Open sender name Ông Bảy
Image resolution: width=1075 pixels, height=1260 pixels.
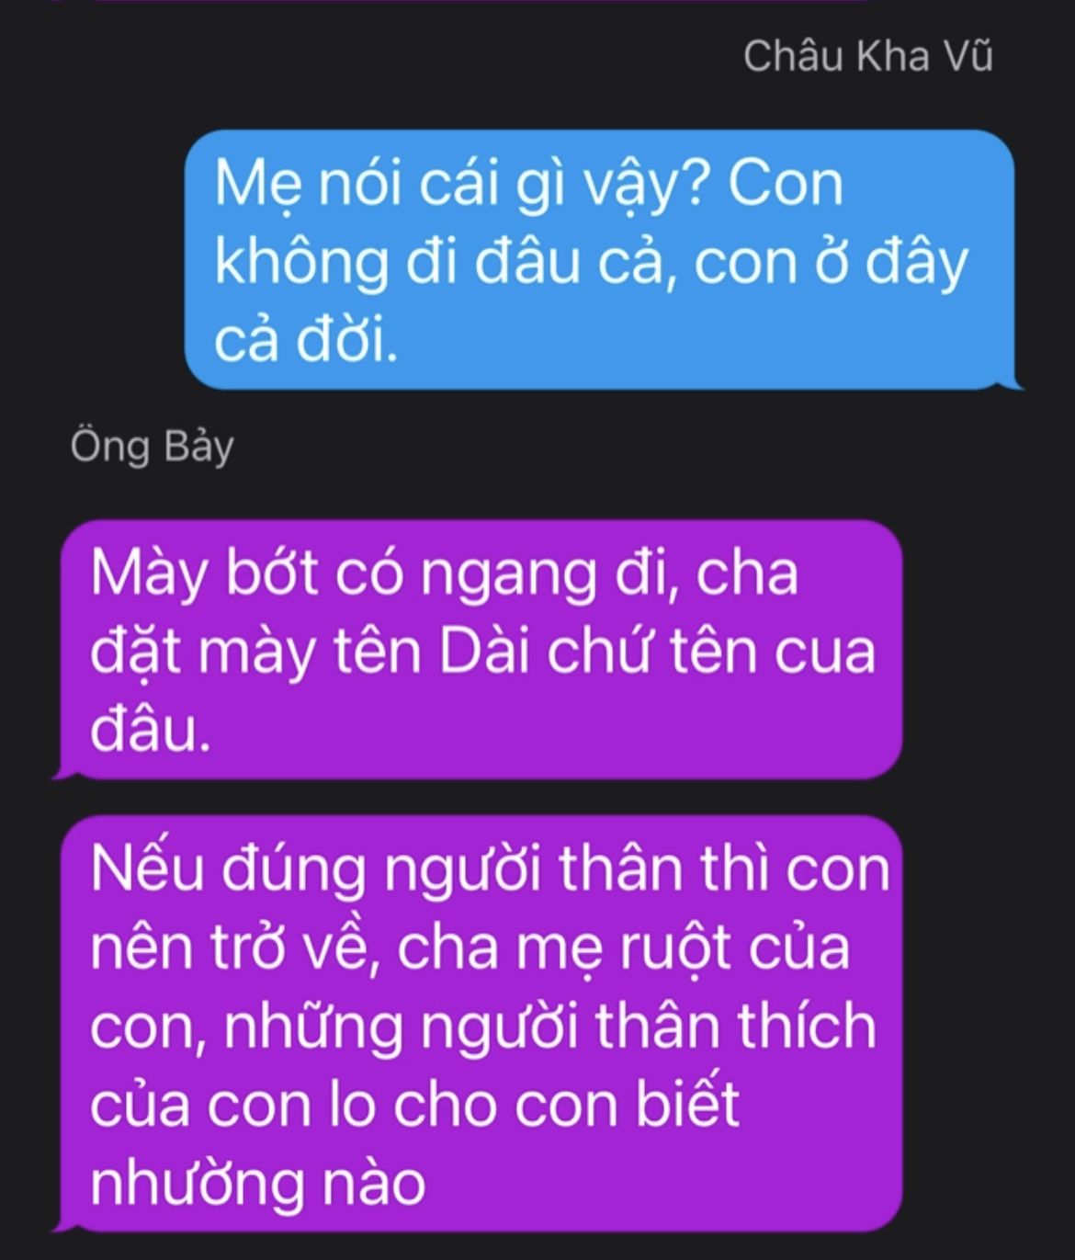point(153,448)
